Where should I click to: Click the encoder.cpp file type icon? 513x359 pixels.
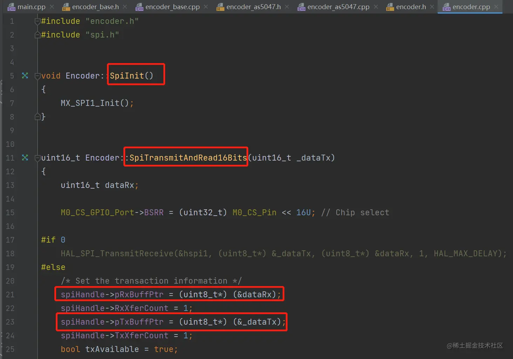point(447,7)
